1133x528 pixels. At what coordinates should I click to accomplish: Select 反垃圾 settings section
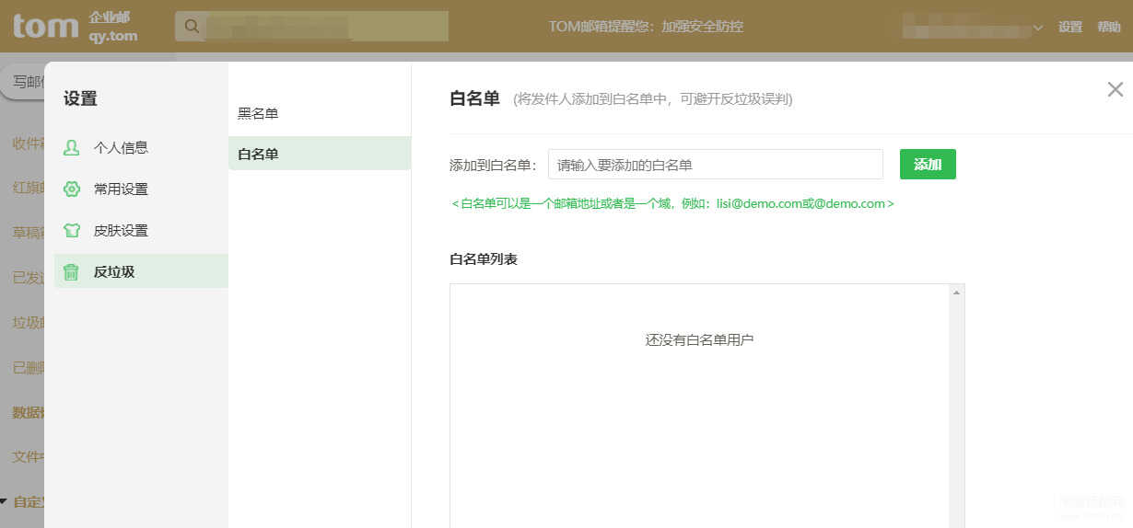click(141, 271)
